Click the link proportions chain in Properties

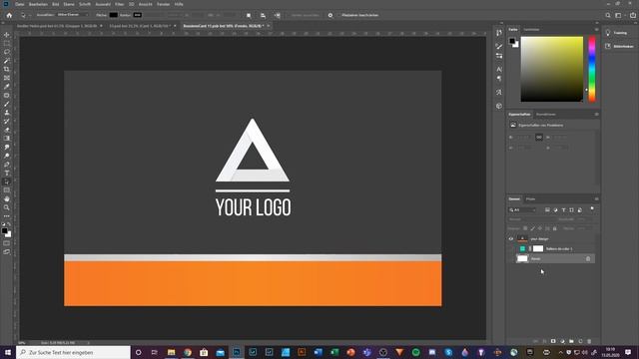coord(539,138)
